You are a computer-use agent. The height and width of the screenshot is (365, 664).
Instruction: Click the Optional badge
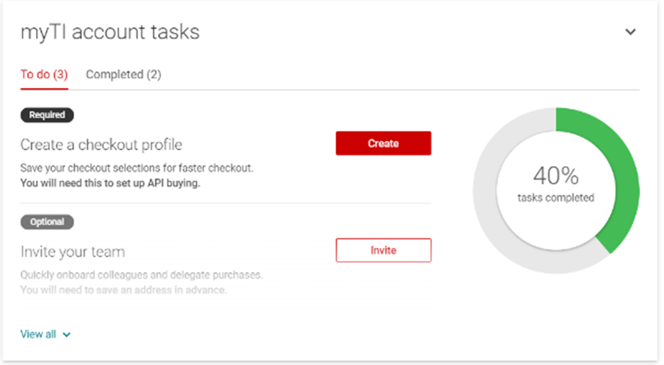click(47, 222)
